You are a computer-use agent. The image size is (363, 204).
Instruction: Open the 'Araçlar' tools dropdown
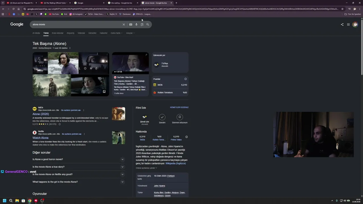point(130,33)
